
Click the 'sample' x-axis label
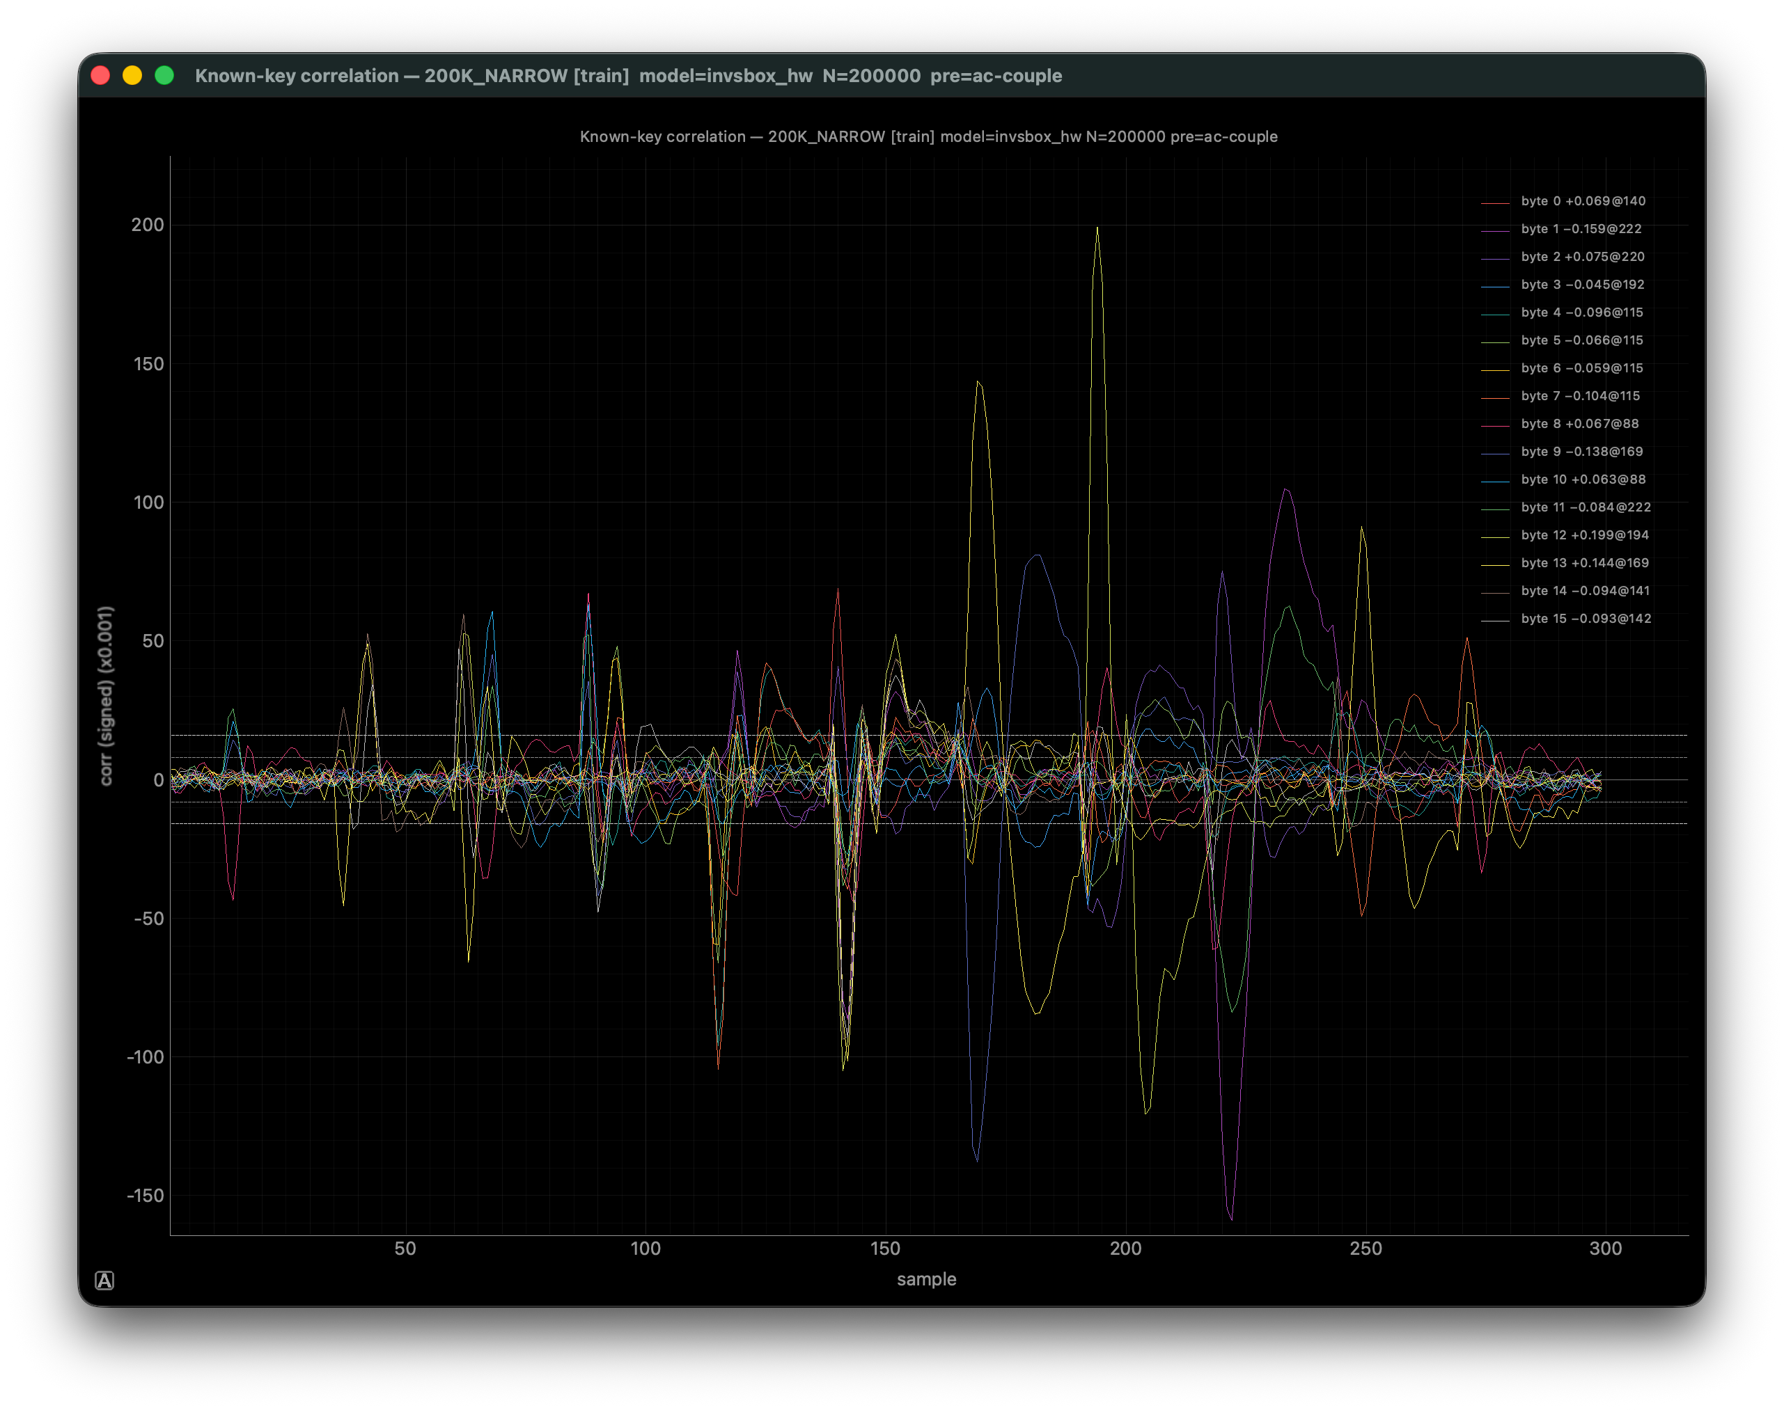[x=926, y=1278]
